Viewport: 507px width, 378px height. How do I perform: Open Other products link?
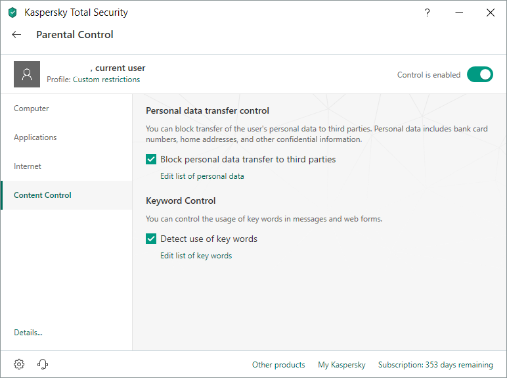(278, 365)
